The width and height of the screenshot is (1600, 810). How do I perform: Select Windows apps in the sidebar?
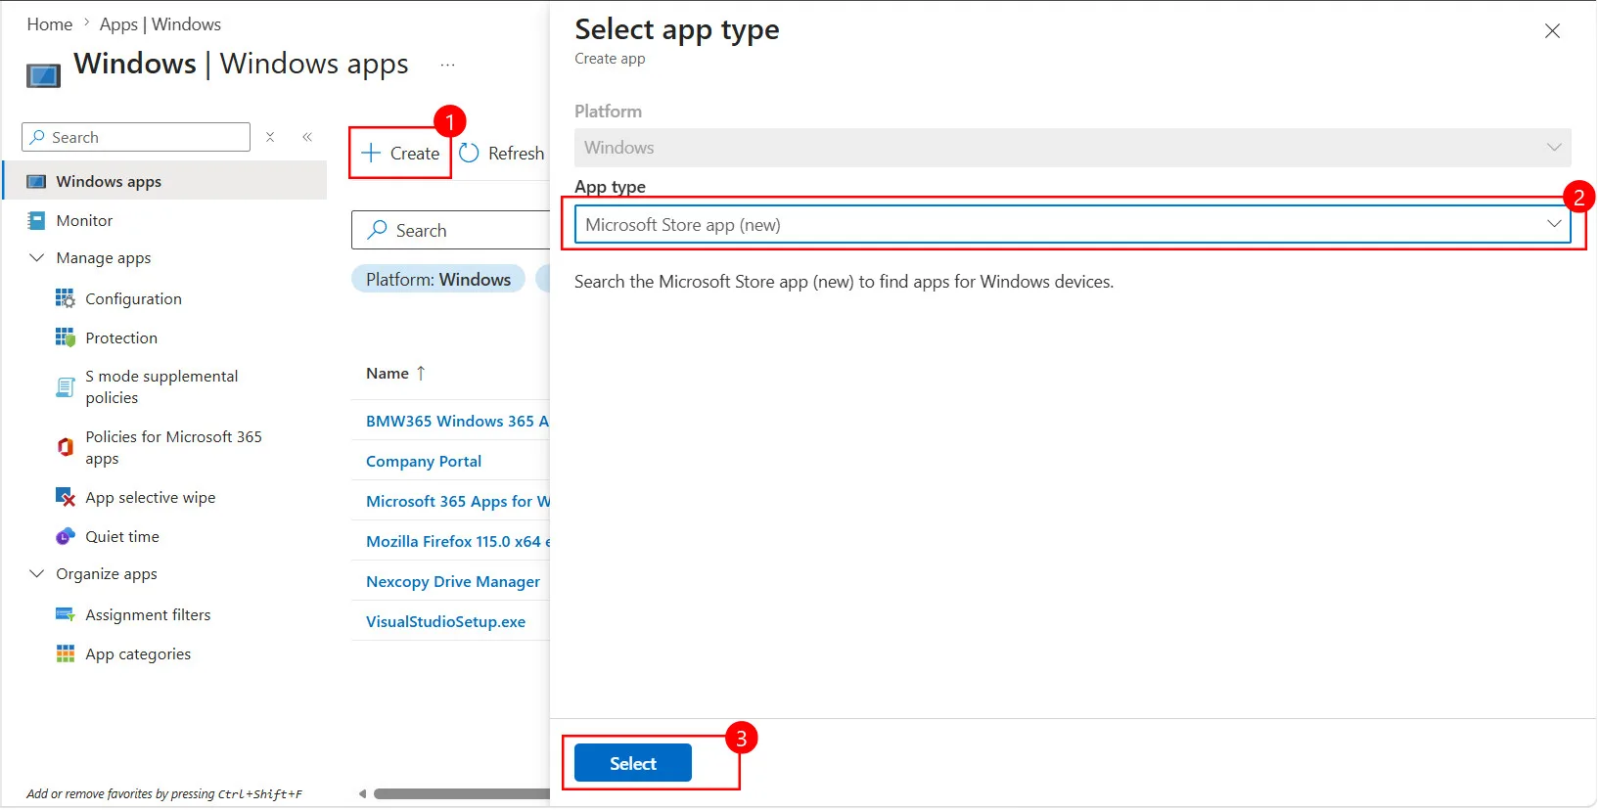tap(165, 182)
